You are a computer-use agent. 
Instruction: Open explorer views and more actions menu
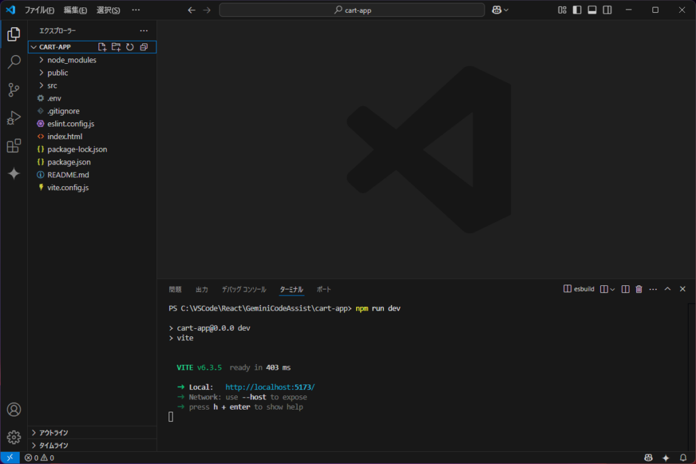pyautogui.click(x=144, y=31)
